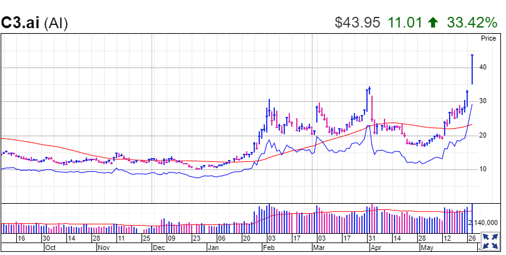The height and width of the screenshot is (255, 506).
Task: Select the 23 date tick label
Action: (196, 239)
